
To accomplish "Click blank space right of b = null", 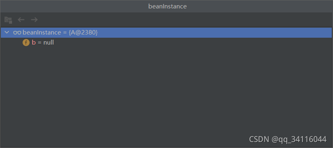I will (191, 43).
